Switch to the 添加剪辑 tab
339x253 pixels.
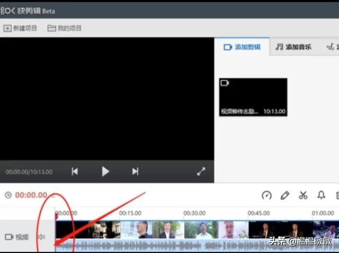pos(242,47)
